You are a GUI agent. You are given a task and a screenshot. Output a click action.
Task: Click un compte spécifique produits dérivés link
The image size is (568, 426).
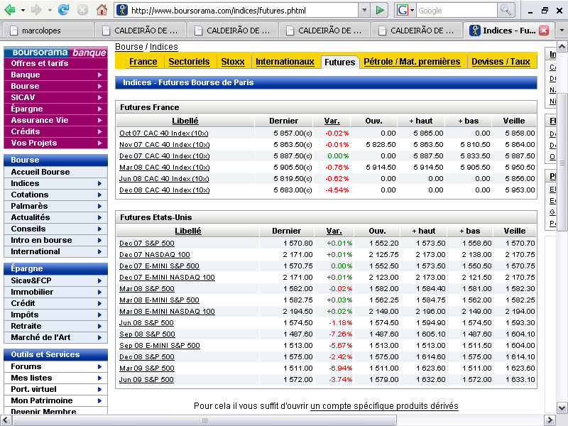(384, 405)
